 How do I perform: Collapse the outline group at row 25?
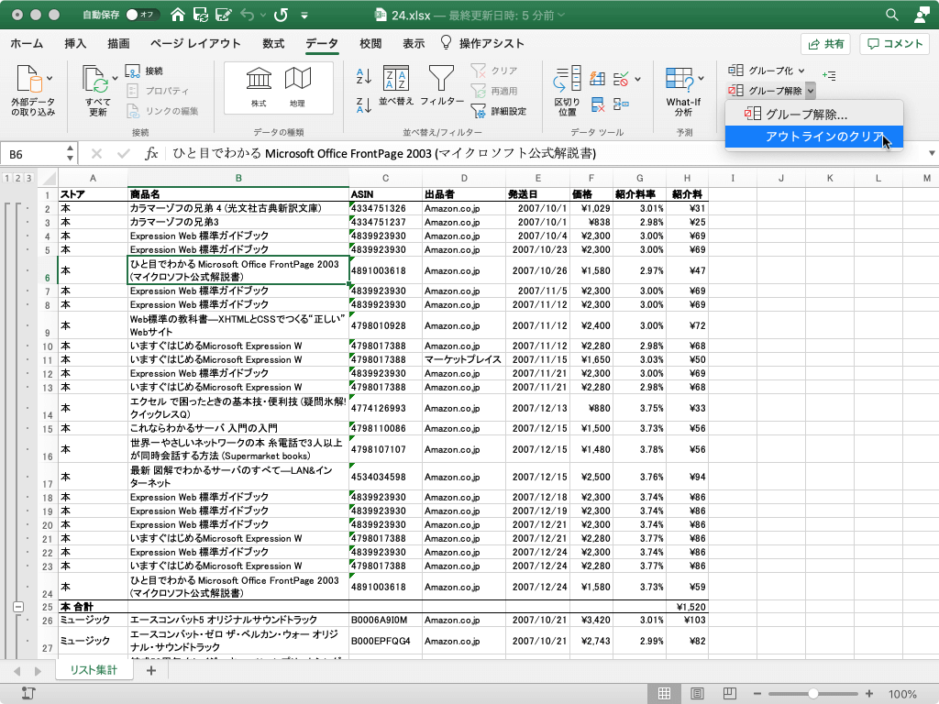click(x=18, y=607)
